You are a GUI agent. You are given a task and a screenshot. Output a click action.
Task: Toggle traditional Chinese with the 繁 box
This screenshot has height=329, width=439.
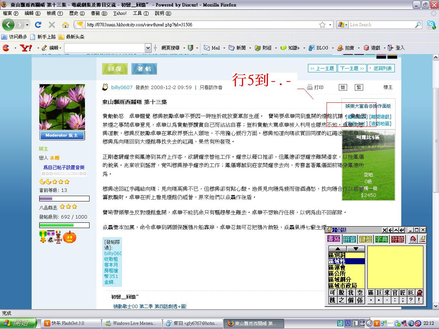(x=359, y=87)
